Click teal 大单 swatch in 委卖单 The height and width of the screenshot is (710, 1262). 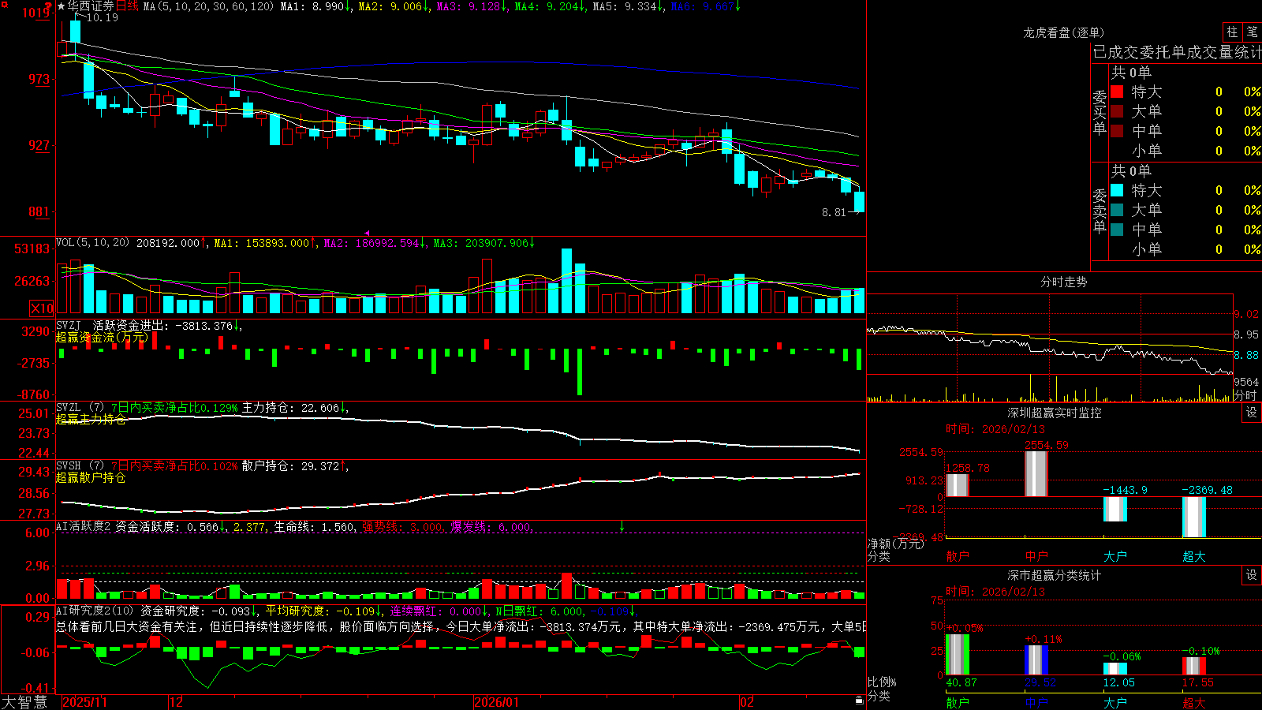point(1117,210)
